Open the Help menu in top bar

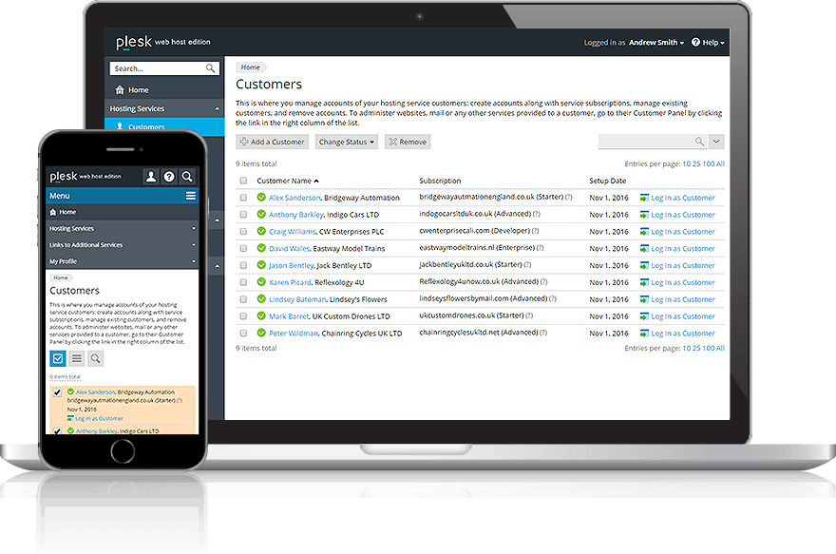[709, 43]
